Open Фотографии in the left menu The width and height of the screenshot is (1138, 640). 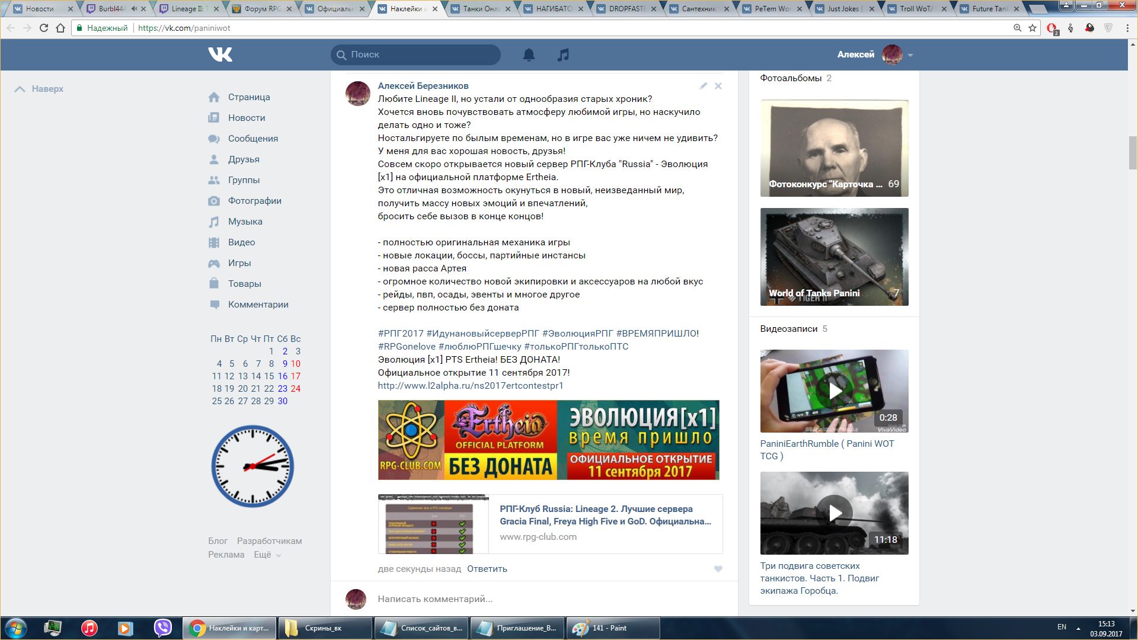(255, 201)
